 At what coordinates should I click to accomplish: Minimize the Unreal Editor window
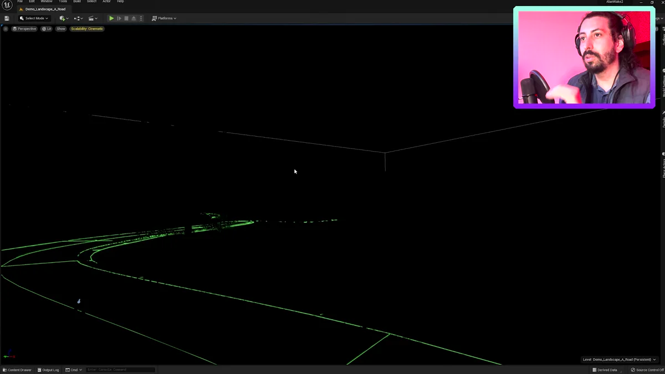coord(641,2)
